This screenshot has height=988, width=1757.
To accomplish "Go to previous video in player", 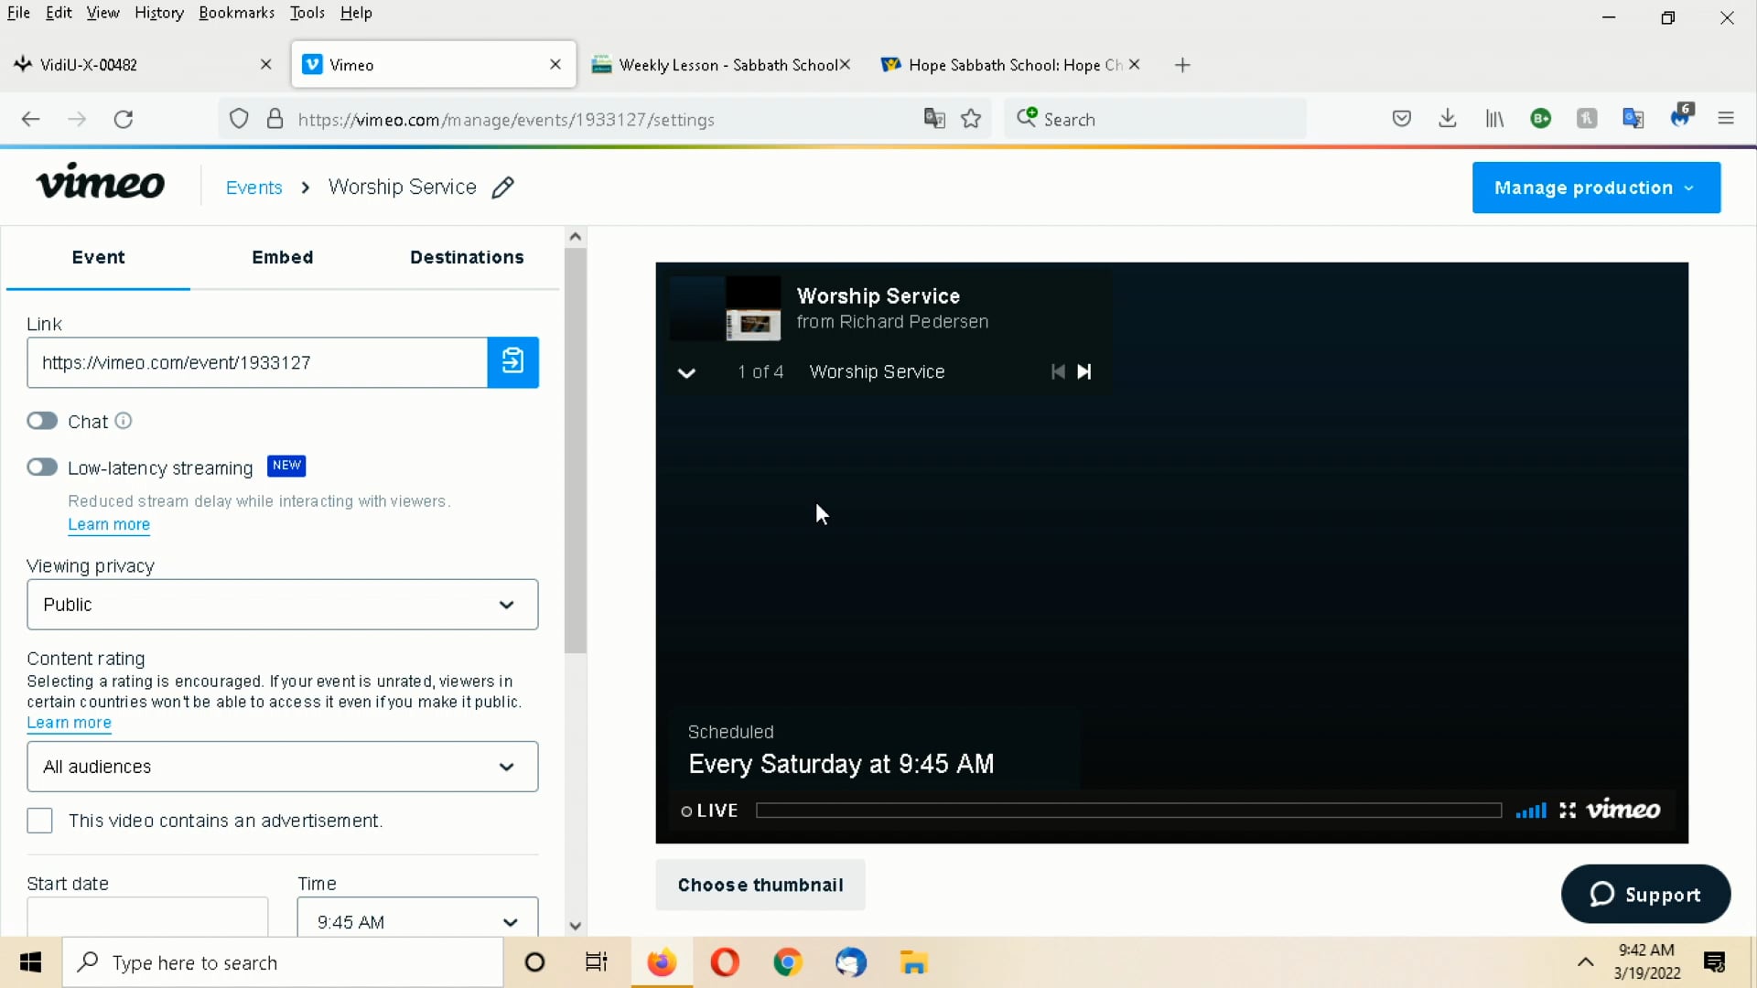I will coord(1058,371).
